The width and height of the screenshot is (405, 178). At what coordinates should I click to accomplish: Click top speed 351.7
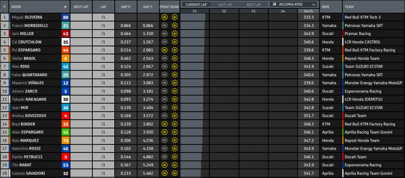[309, 116]
